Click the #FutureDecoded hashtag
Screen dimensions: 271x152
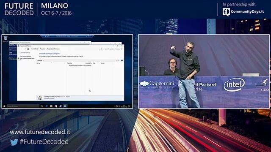click(x=44, y=142)
